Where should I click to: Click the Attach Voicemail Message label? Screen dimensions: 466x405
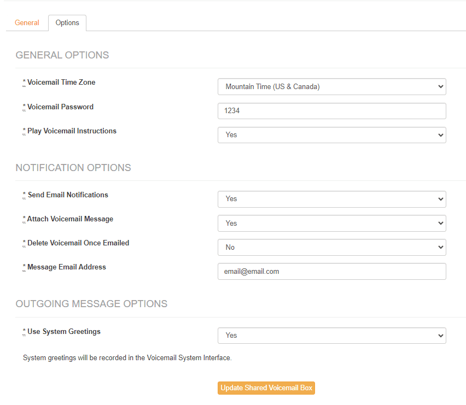point(68,219)
